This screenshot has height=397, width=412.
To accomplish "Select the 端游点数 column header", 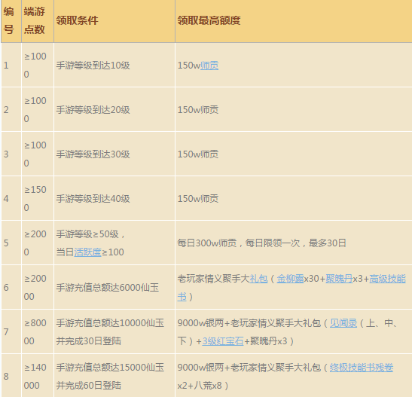I will tap(38, 21).
